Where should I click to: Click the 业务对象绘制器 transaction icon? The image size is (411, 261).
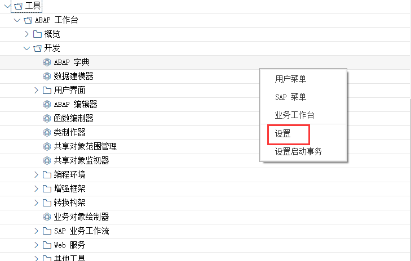(47, 217)
